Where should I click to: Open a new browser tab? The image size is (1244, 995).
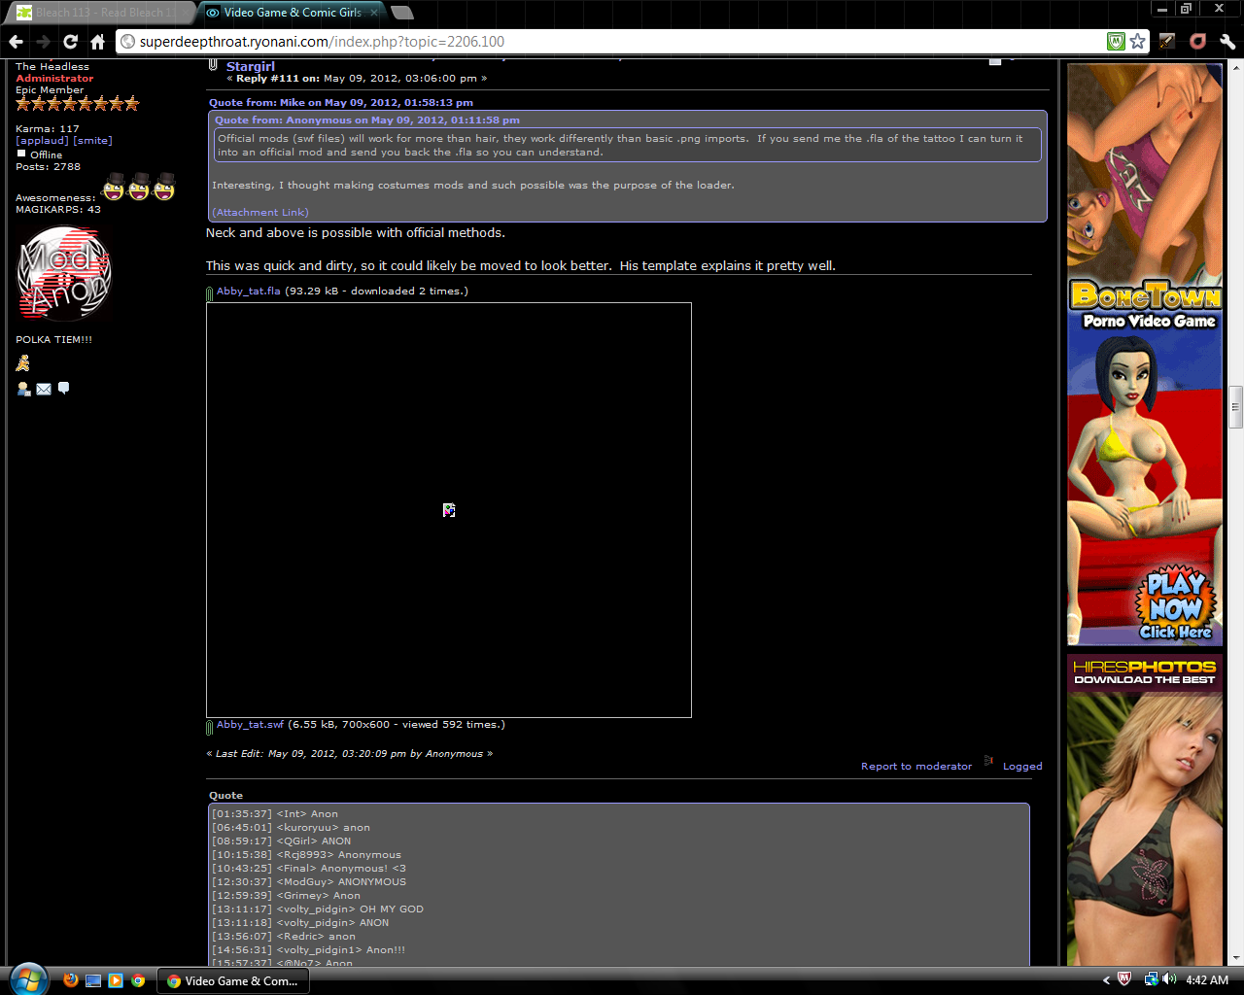coord(402,13)
